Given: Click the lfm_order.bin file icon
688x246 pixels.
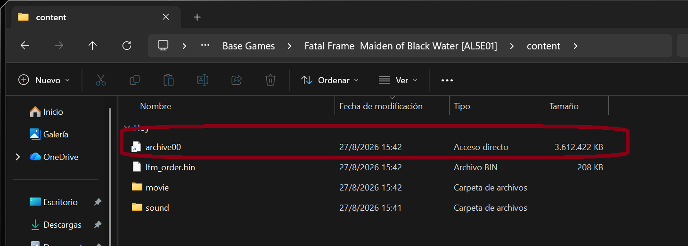Looking at the screenshot, I should [137, 167].
